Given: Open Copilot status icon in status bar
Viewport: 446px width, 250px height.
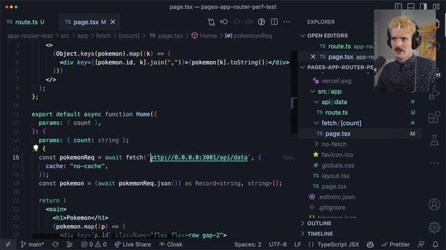Looking at the screenshot, I should click(x=370, y=244).
